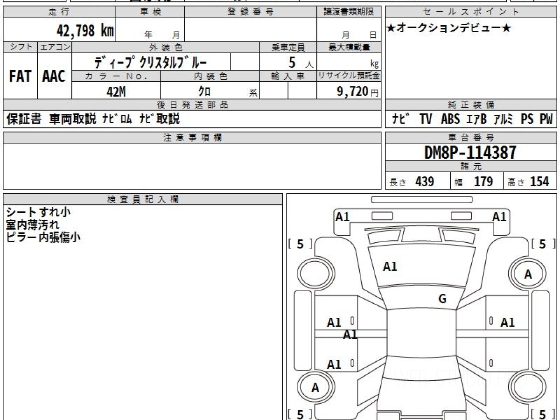Viewport: 560px width, 420px height.
Task: Click the 純正装備 header
Action: tap(471, 105)
